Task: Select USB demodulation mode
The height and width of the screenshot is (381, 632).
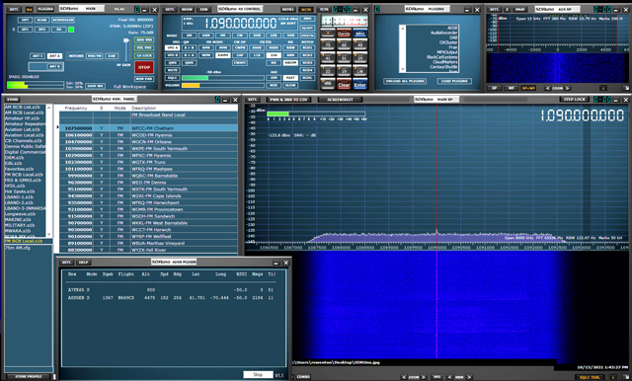Action: point(290,36)
